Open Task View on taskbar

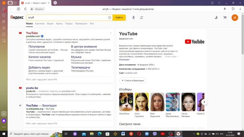coord(66,134)
